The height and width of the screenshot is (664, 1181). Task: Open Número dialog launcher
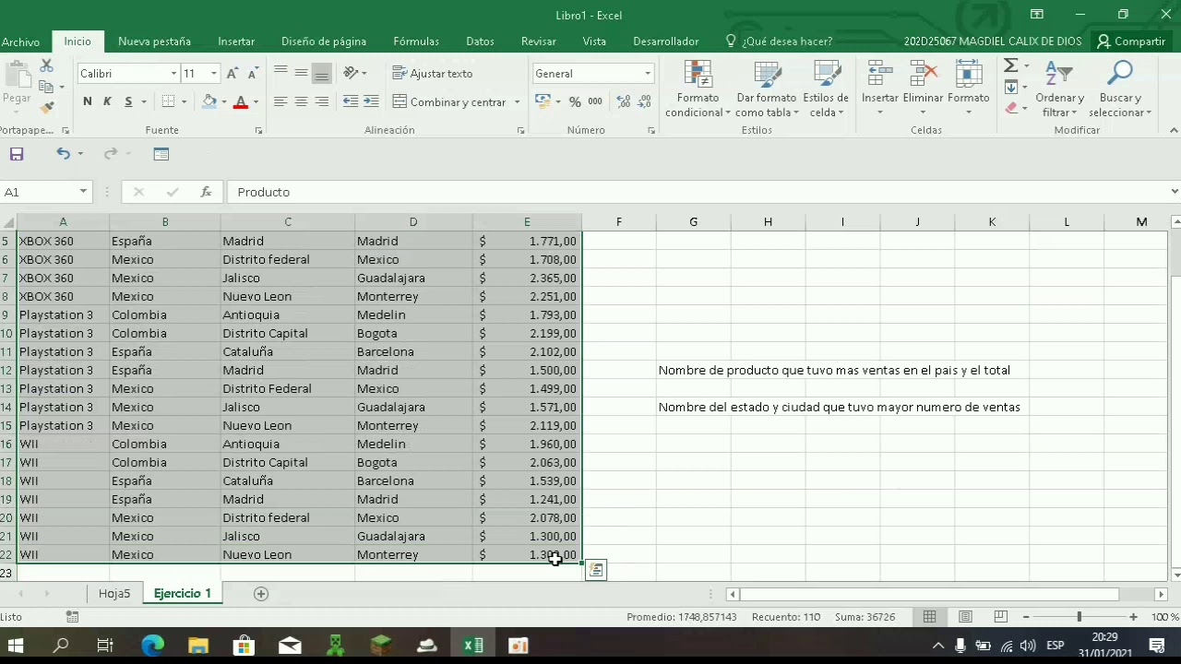coord(651,131)
